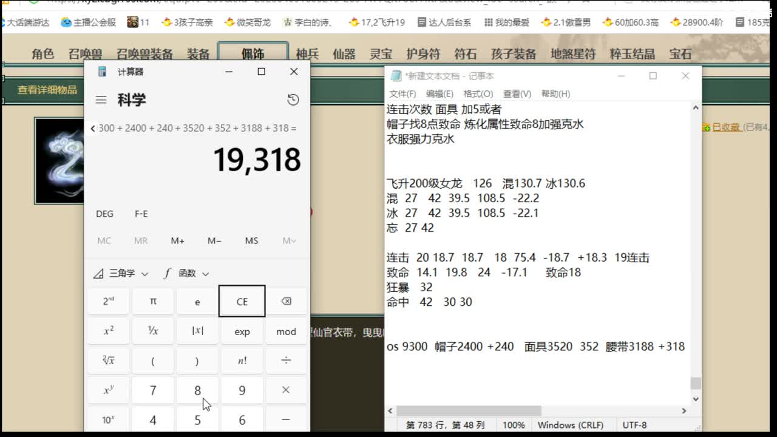
Task: Click Notepad scroll down arrow
Action: (x=696, y=399)
